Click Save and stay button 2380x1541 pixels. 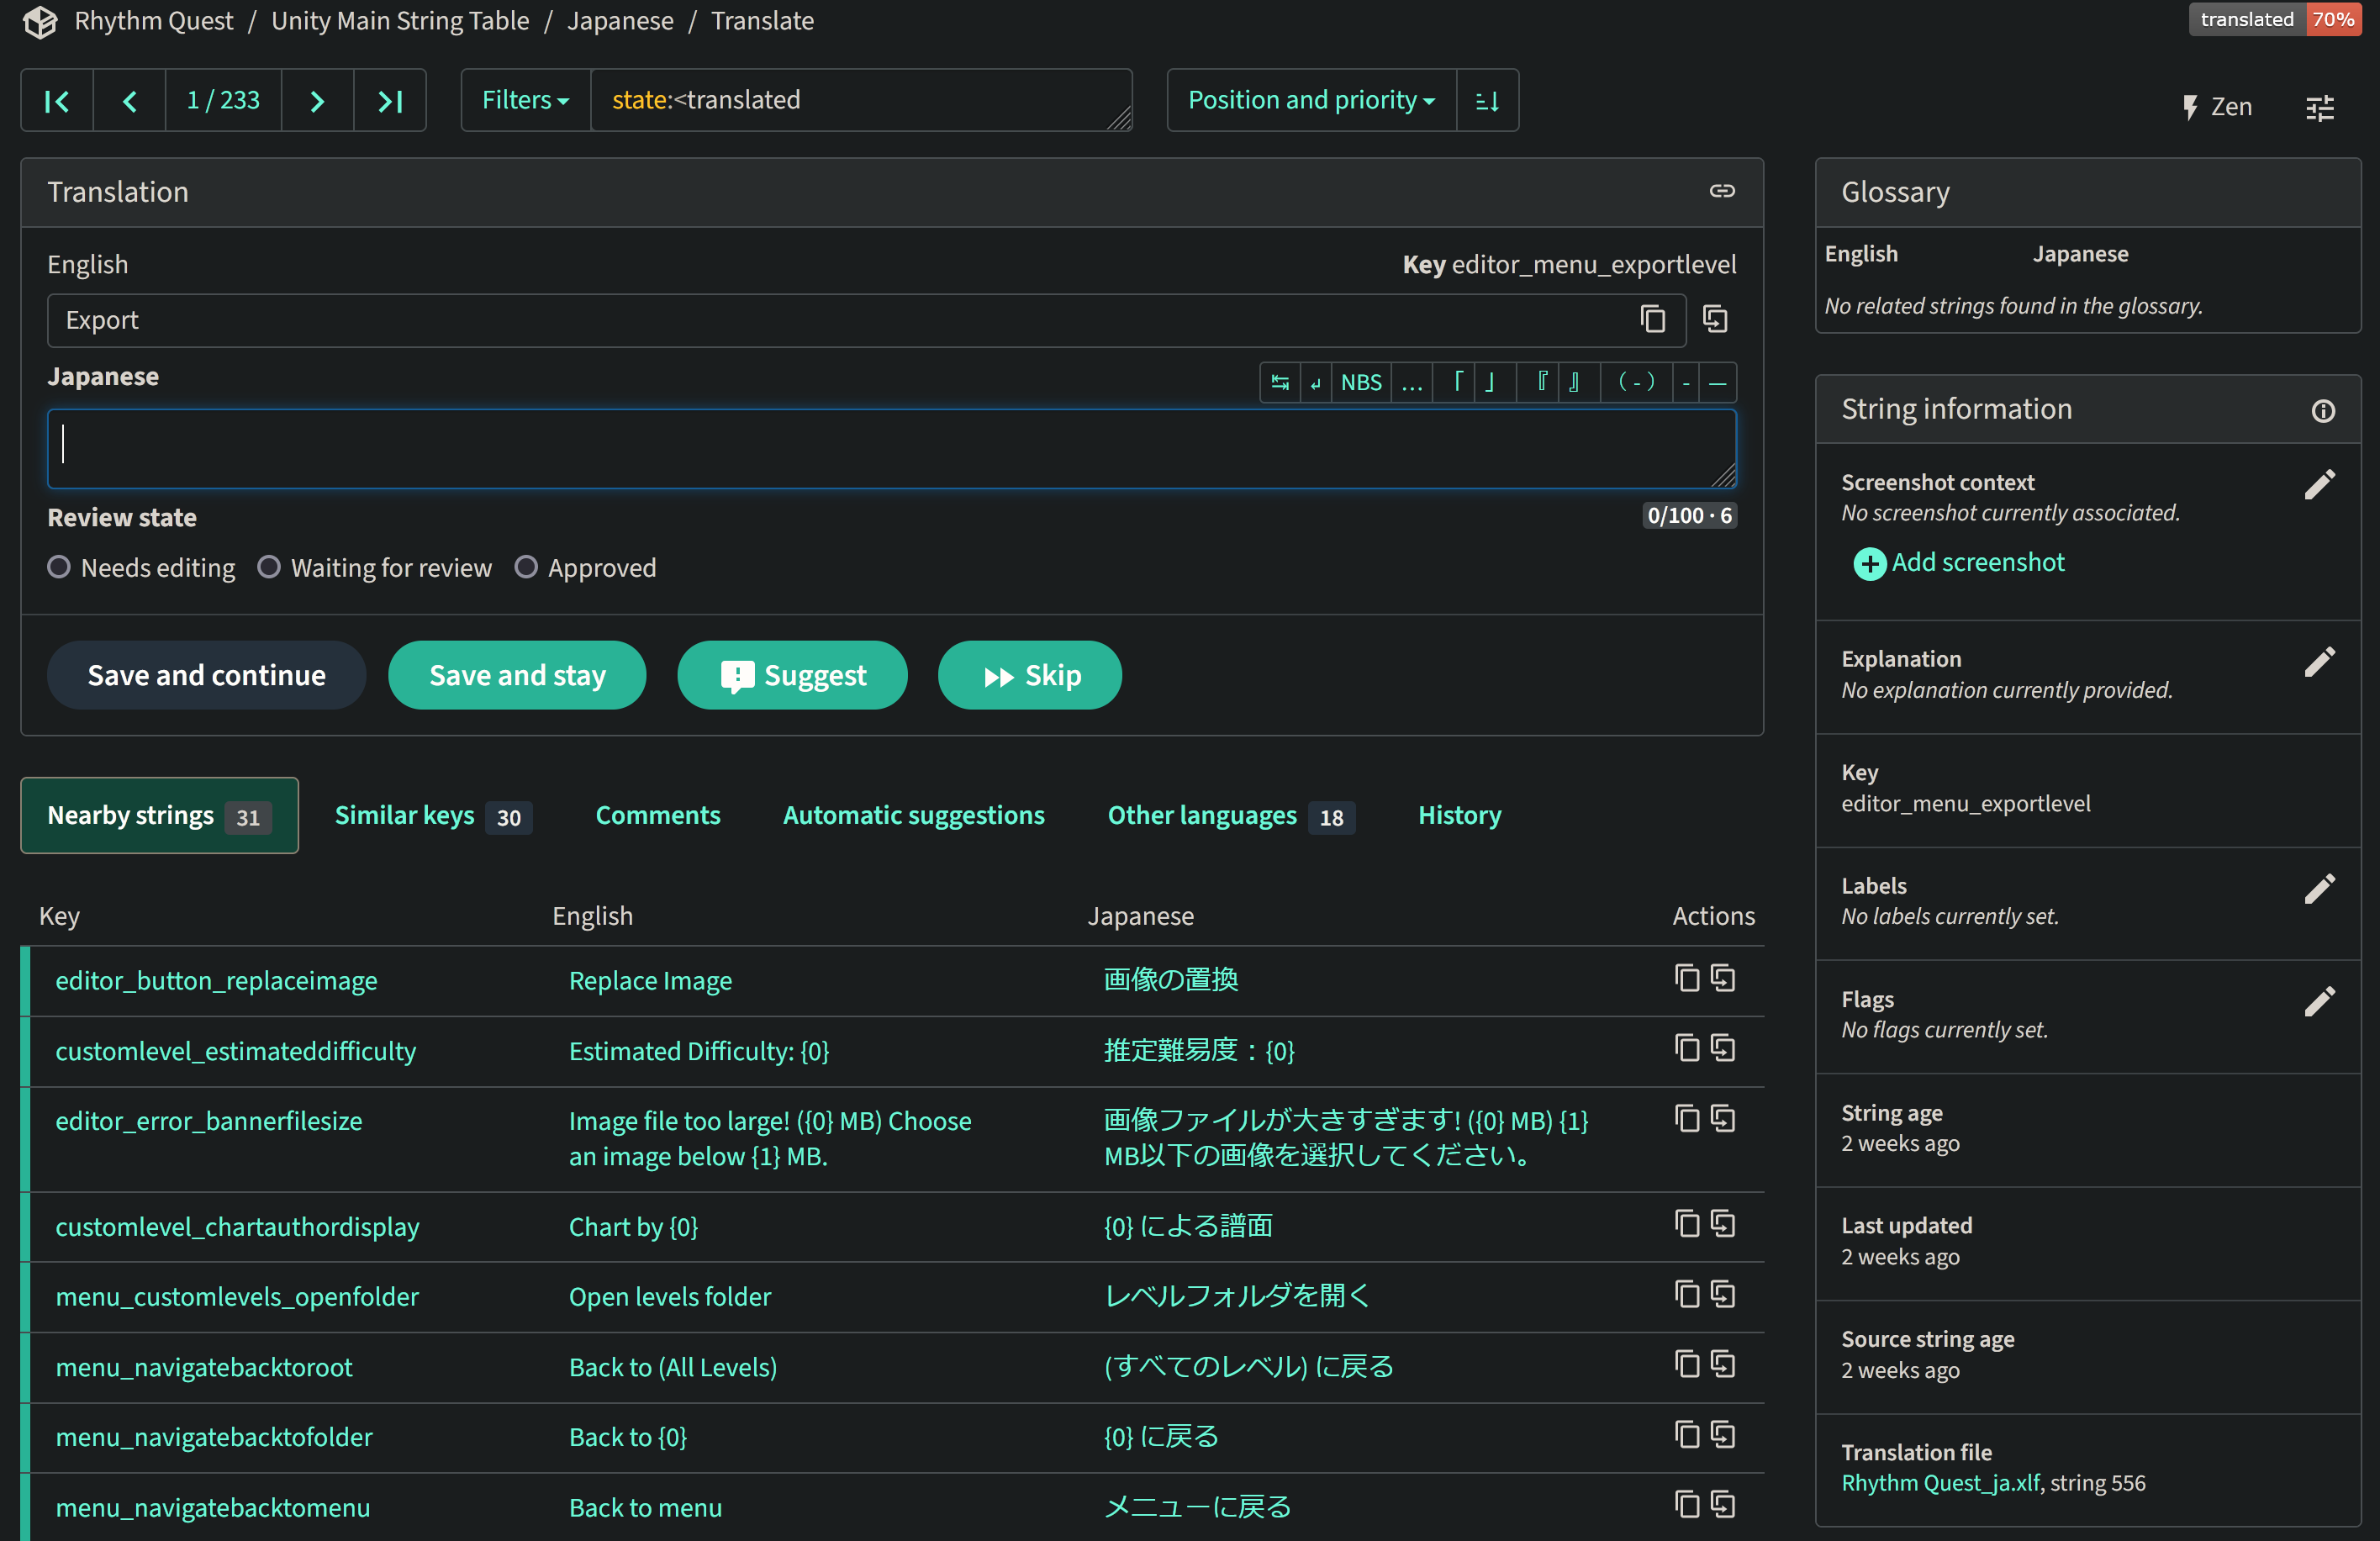517,676
